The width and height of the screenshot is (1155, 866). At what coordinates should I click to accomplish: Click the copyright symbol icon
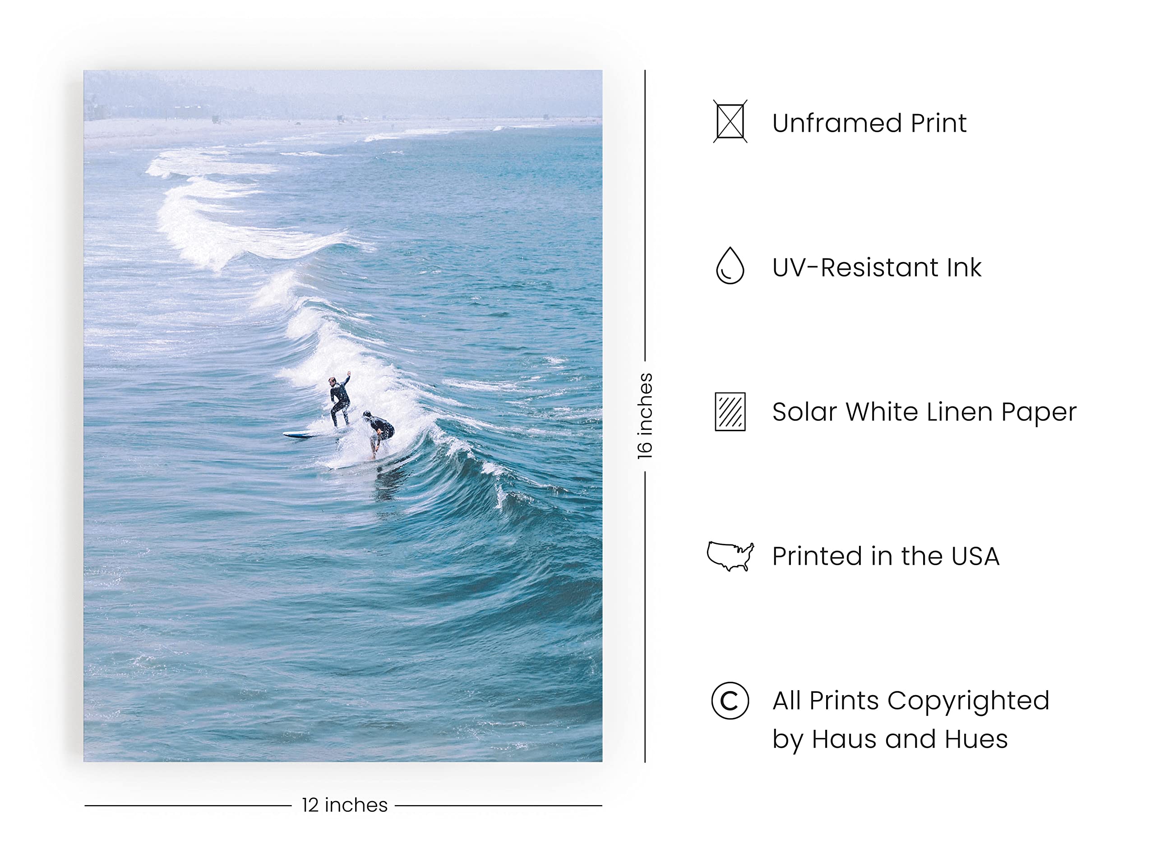pos(730,700)
